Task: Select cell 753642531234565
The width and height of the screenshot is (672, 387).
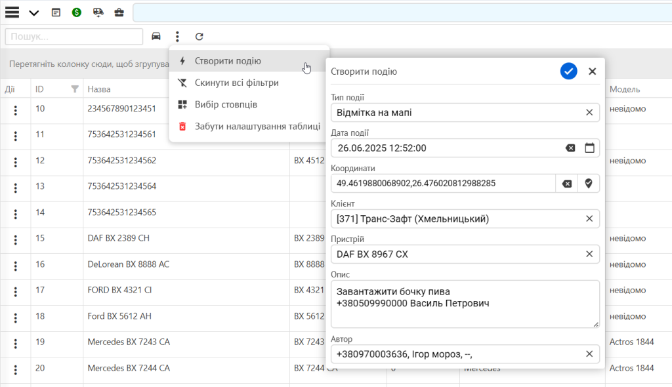Action: [x=121, y=212]
